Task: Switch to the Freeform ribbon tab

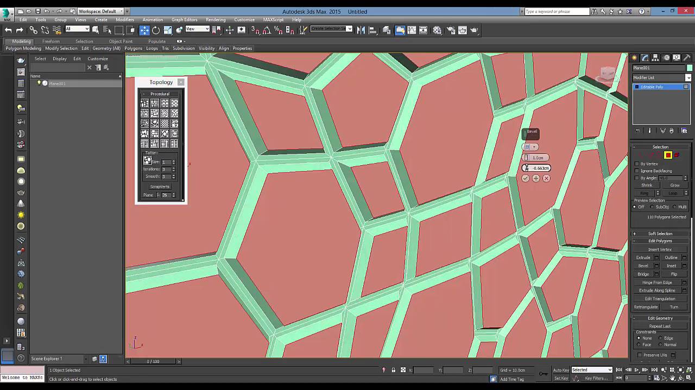Action: coord(51,41)
